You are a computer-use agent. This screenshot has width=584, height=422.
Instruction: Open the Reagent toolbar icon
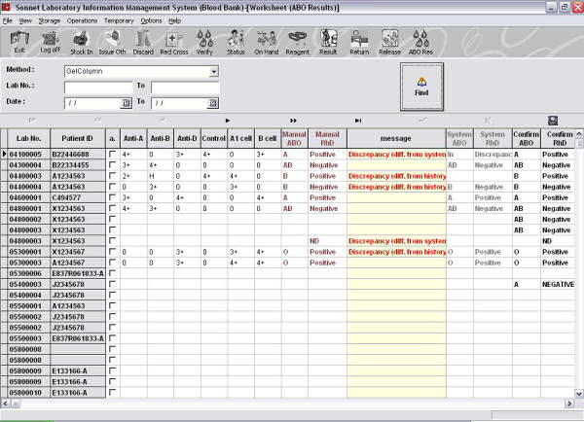coord(298,42)
